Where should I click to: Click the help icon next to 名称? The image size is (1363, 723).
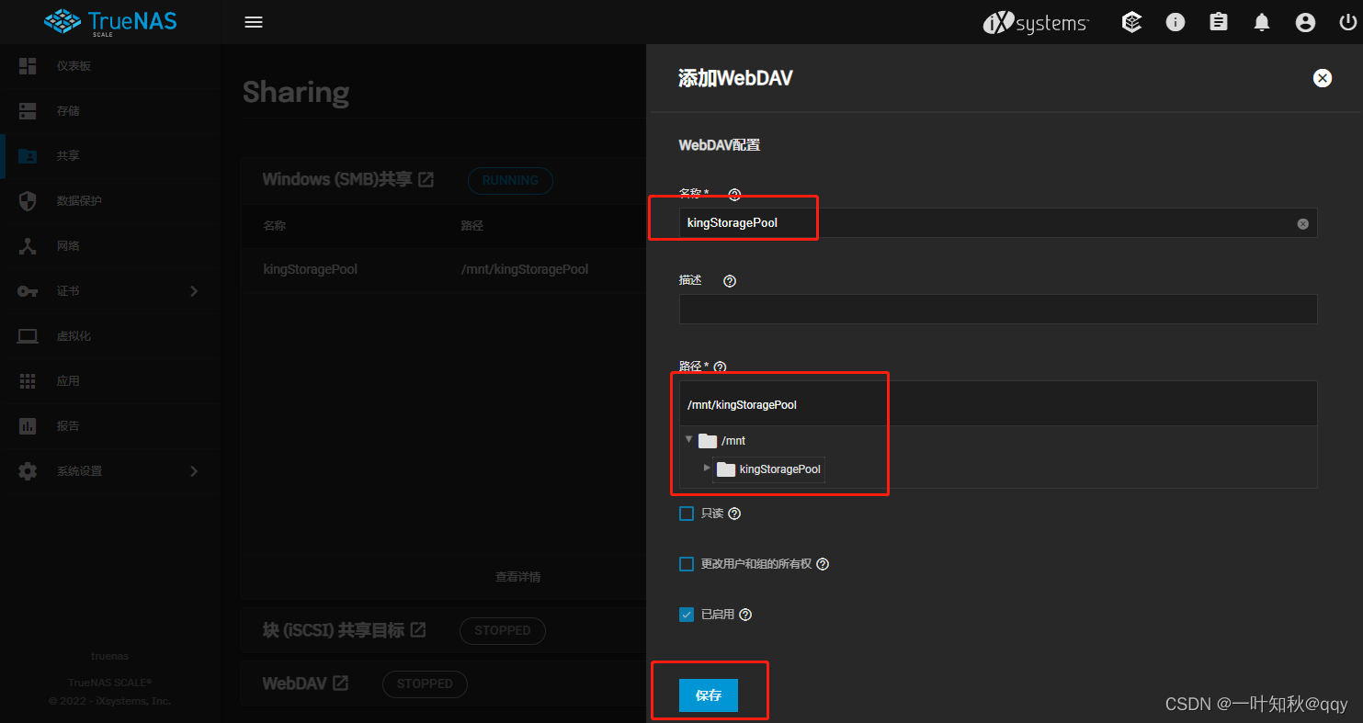[734, 194]
